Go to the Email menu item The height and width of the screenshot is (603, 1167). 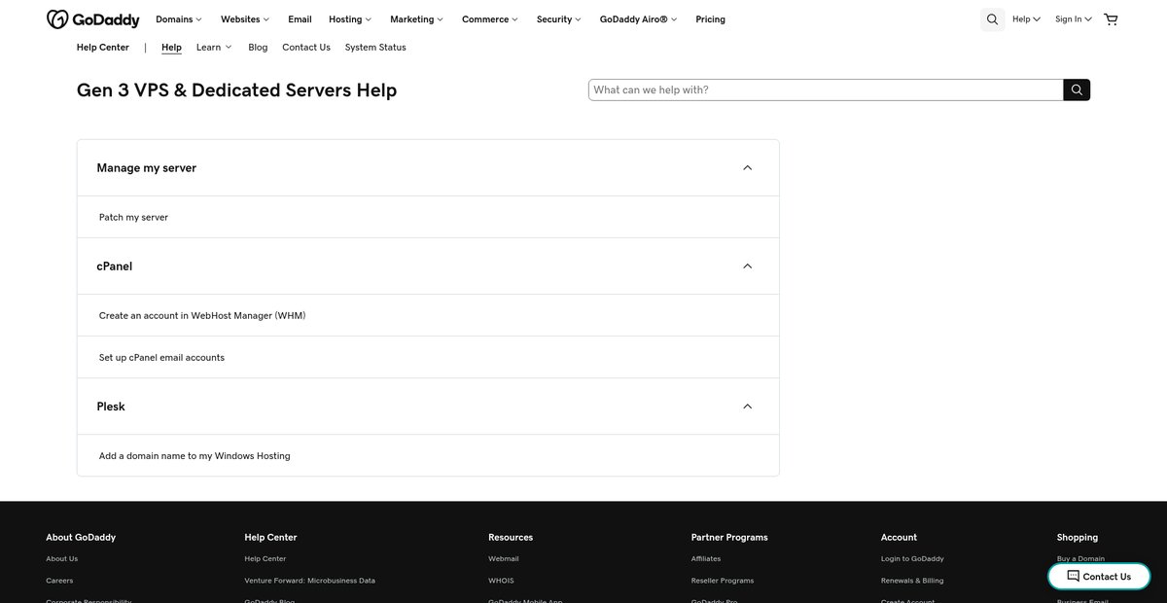(x=300, y=19)
